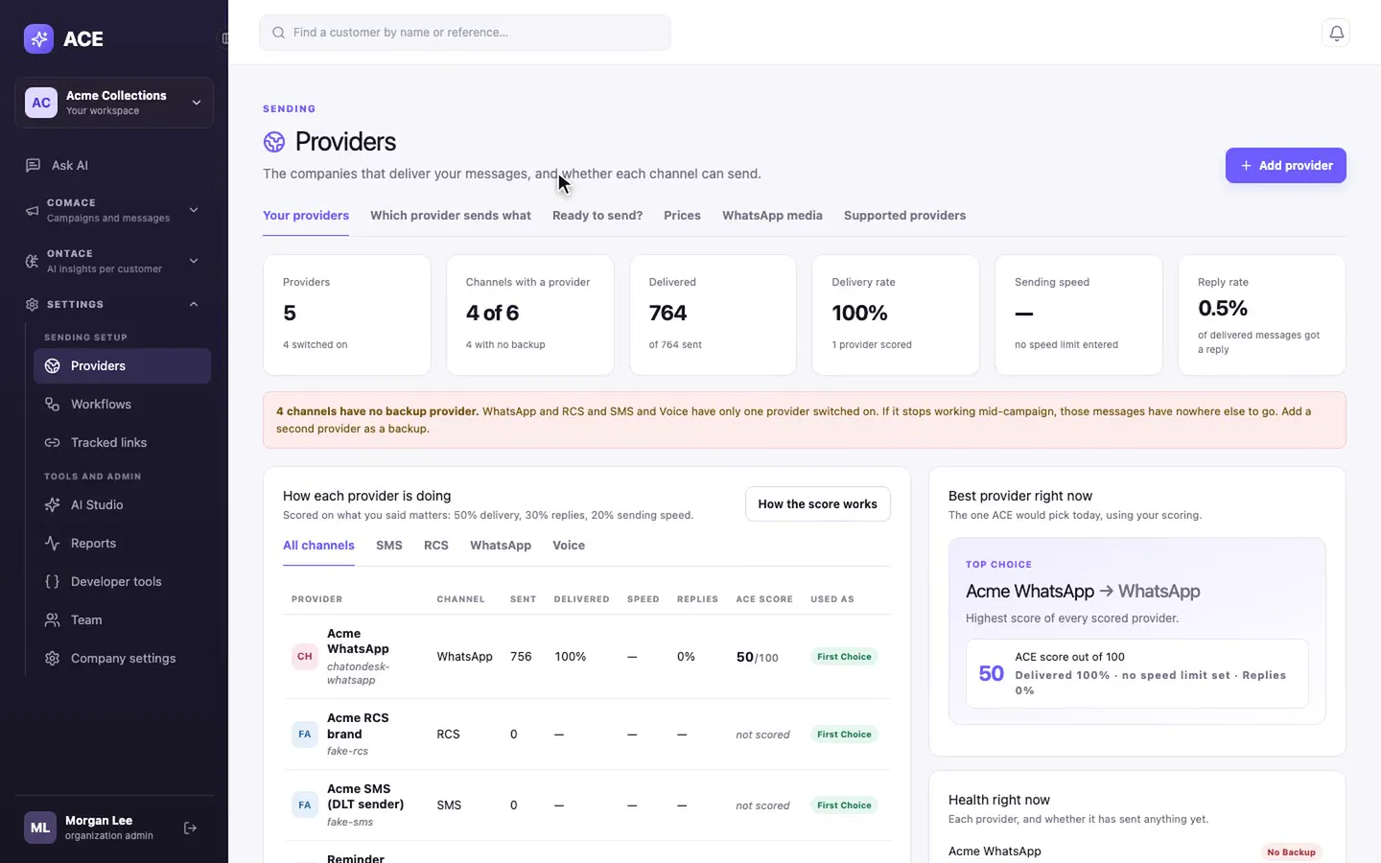Select the WhatsApp media tab

(x=772, y=216)
